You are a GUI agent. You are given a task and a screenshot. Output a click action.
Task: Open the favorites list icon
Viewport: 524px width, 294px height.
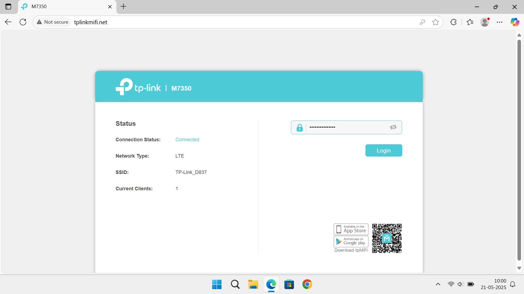(470, 22)
